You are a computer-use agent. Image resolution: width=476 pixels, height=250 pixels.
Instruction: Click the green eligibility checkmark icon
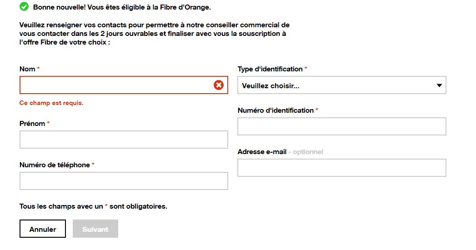tap(24, 7)
